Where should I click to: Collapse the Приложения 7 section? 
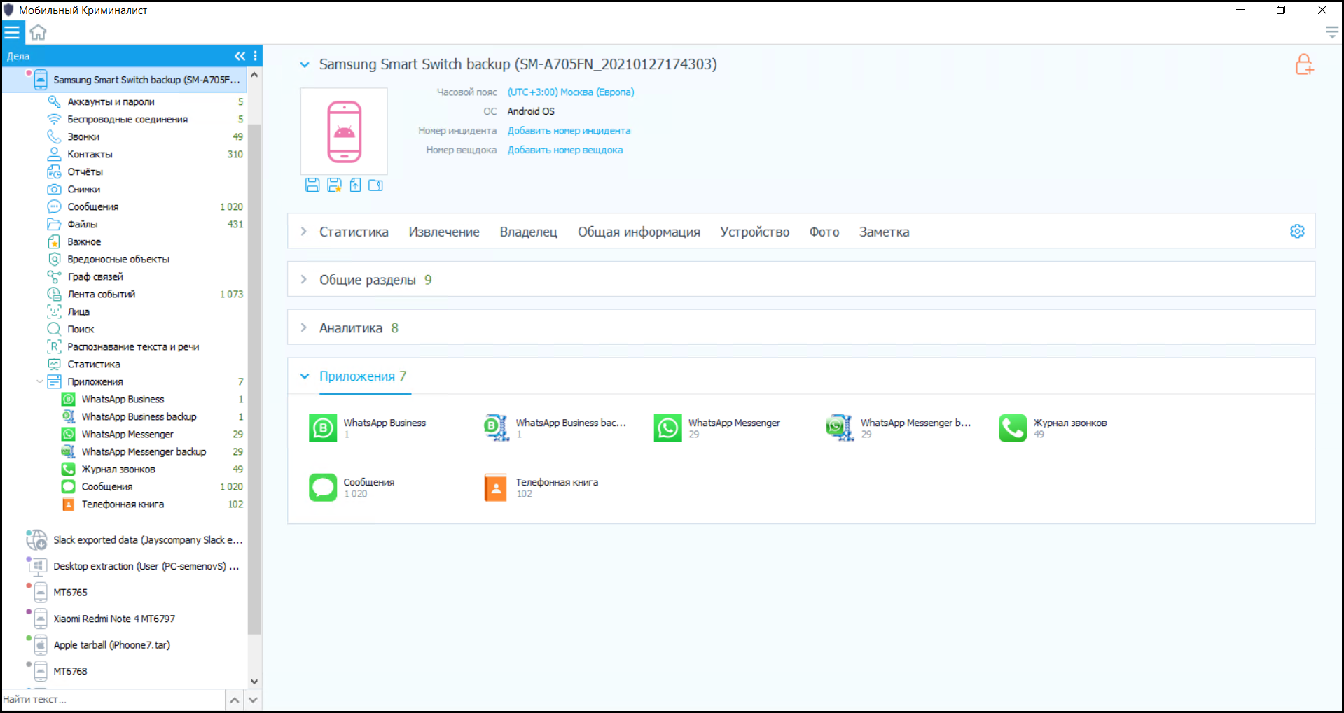pyautogui.click(x=305, y=376)
